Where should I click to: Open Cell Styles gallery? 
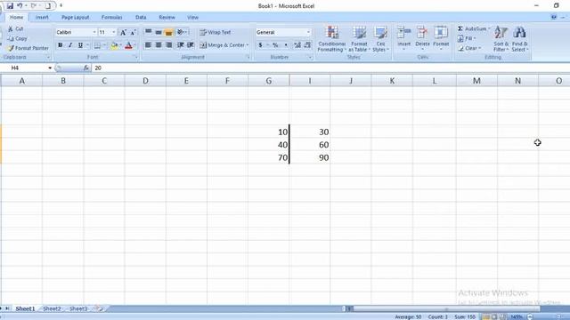pyautogui.click(x=380, y=39)
